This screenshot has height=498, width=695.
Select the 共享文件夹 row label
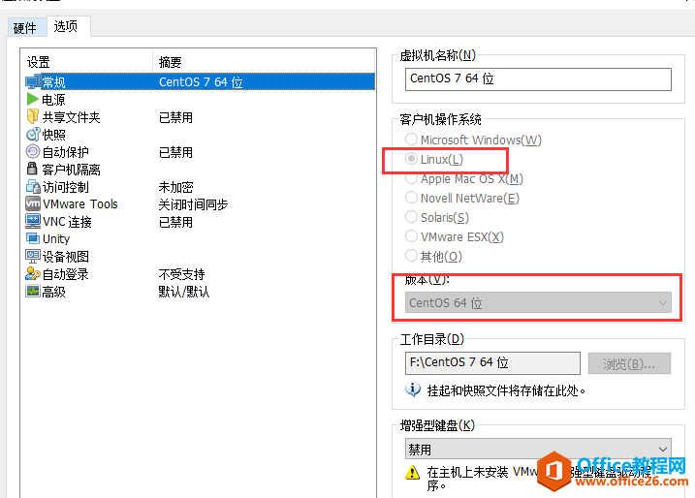[71, 117]
